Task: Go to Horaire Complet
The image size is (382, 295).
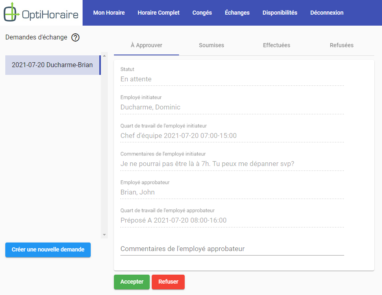Action: click(x=158, y=13)
